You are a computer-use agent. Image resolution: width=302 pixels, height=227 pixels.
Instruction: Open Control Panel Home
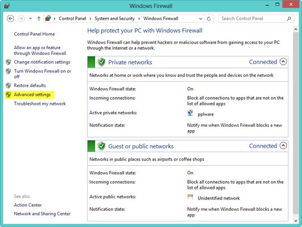34,34
